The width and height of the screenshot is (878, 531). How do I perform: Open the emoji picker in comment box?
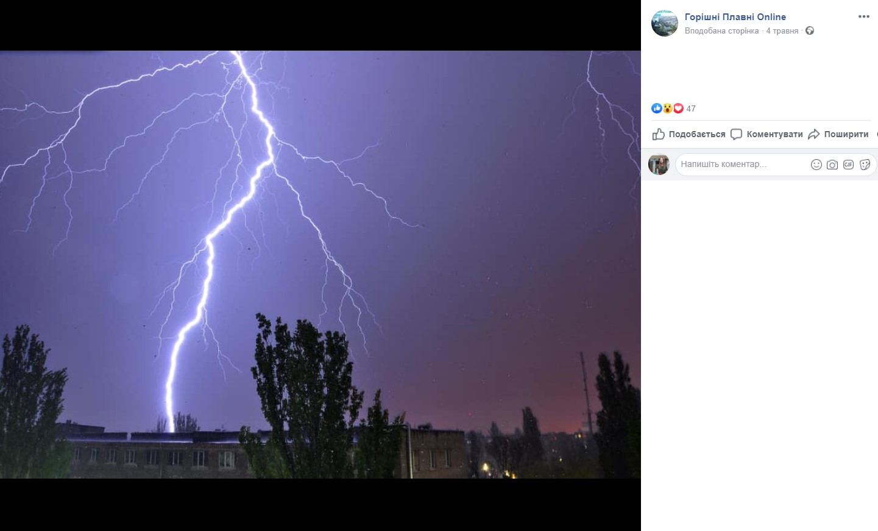(816, 165)
